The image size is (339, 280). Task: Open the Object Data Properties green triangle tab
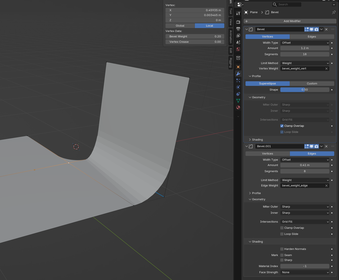point(238,100)
